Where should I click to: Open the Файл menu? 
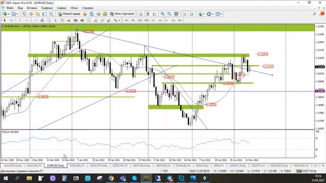(x=10, y=8)
